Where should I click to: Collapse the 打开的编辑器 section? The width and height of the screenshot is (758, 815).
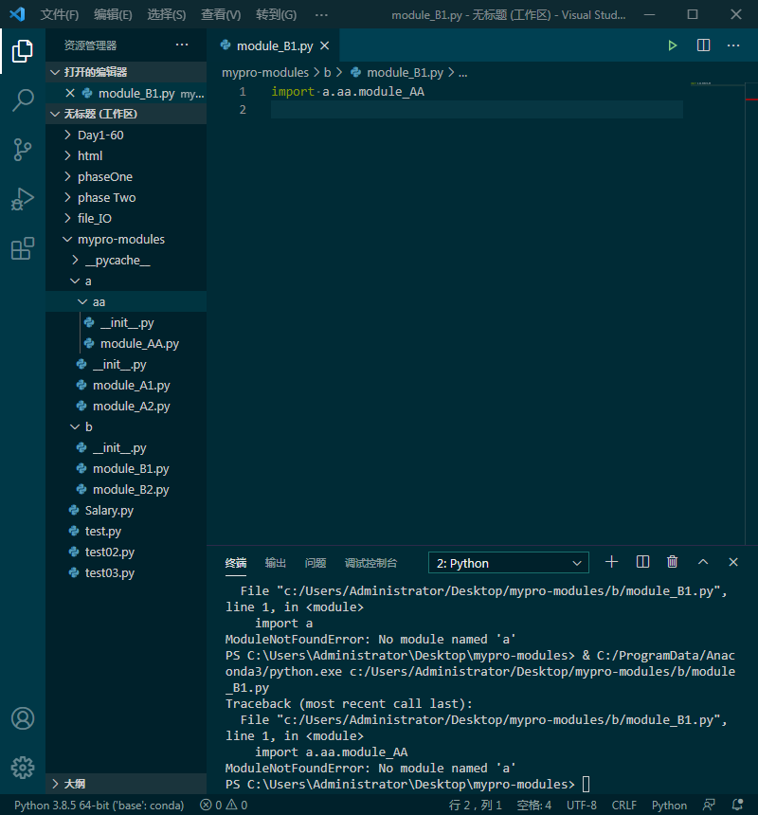click(126, 72)
